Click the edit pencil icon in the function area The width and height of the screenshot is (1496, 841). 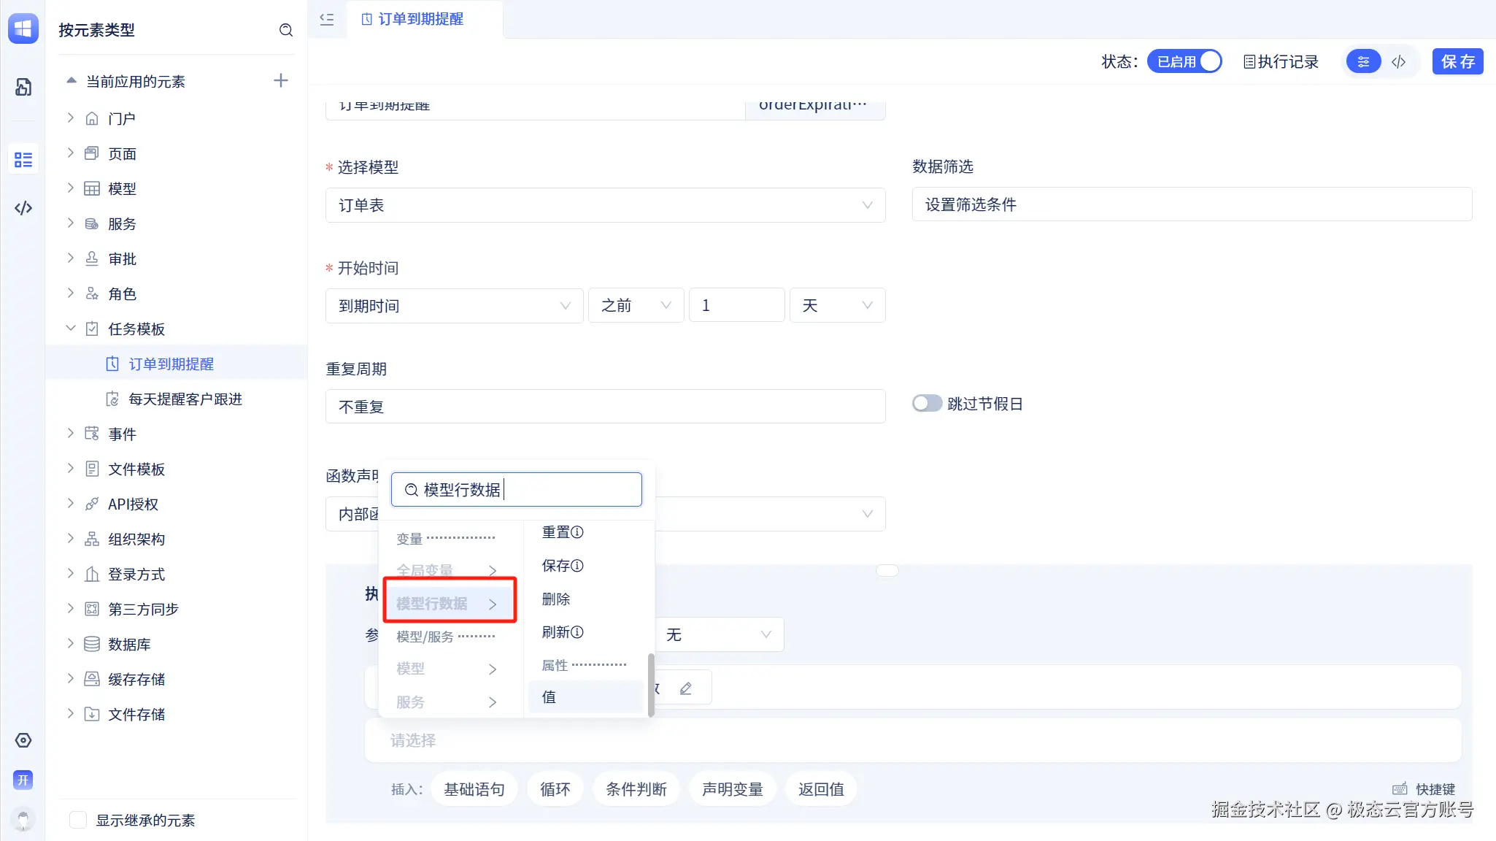686,688
